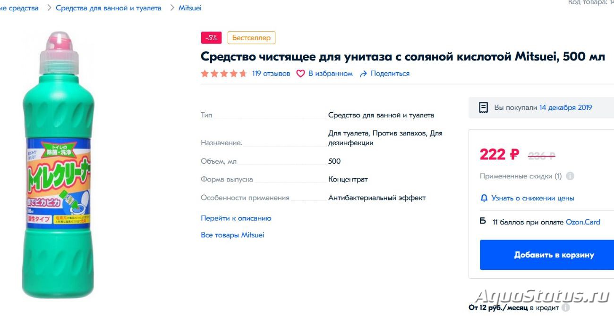This screenshot has width=614, height=316.
Task: Click the Форма выпуска label
Action: [x=227, y=179]
